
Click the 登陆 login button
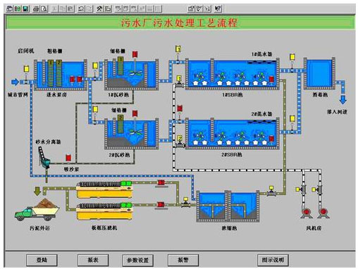(x=42, y=260)
